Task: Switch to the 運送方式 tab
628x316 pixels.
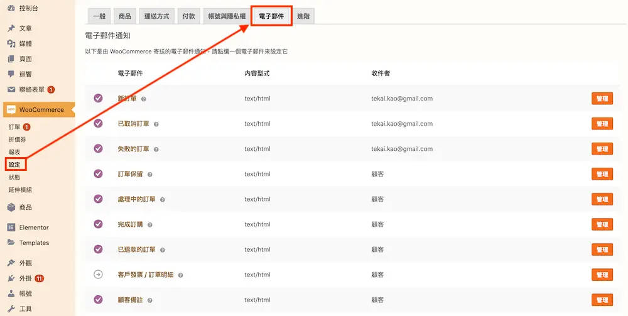Action: (157, 16)
